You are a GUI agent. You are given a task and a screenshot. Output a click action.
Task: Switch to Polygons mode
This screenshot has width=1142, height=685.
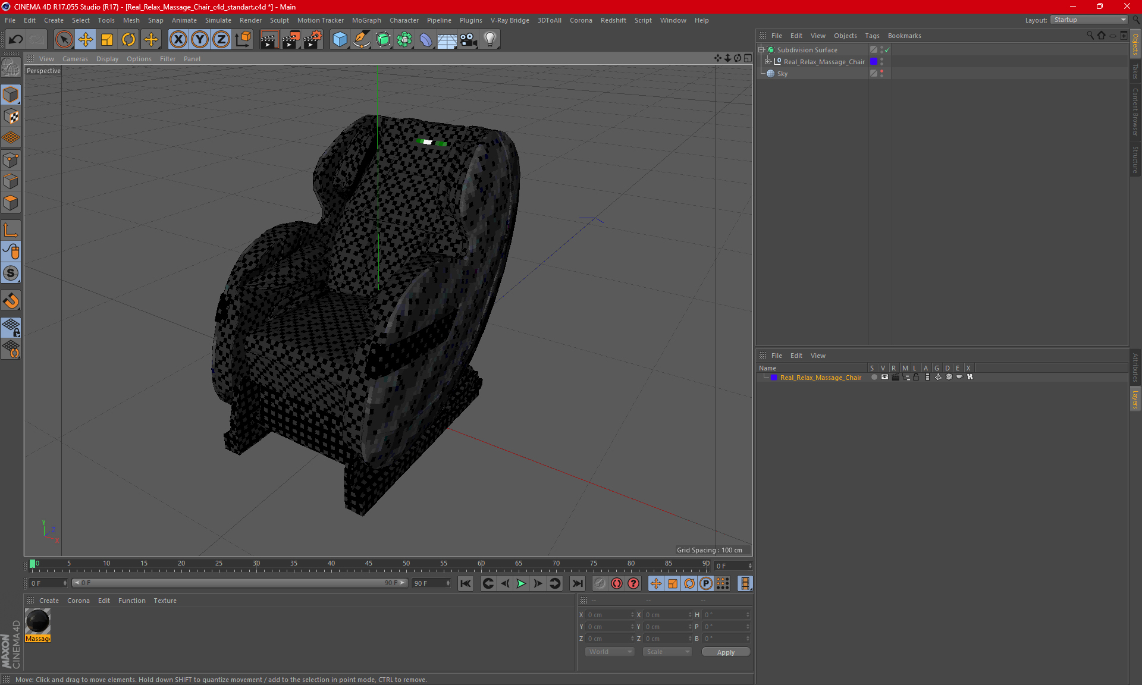(11, 203)
